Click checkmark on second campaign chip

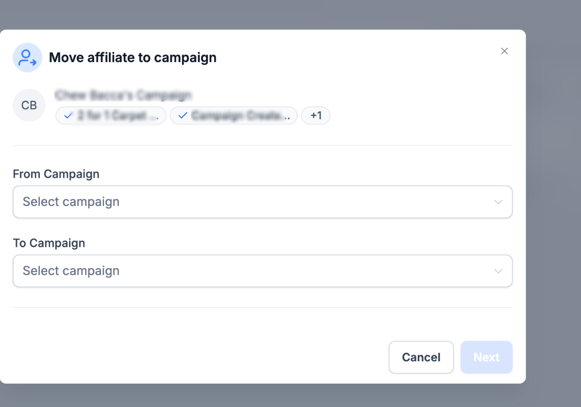click(x=183, y=116)
